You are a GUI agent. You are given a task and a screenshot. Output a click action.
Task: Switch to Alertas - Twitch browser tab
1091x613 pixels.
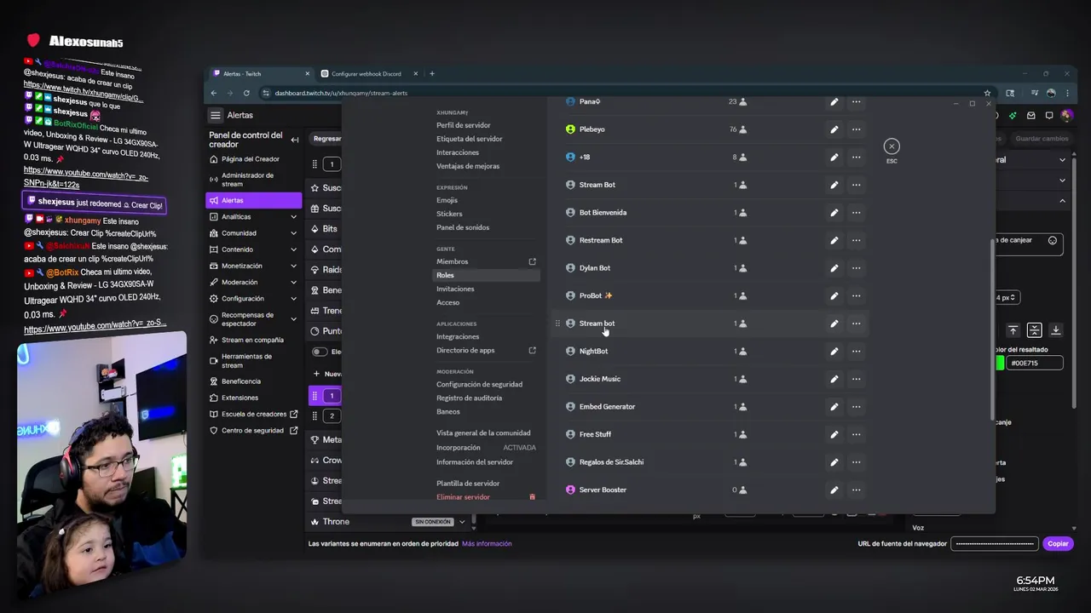pyautogui.click(x=260, y=73)
